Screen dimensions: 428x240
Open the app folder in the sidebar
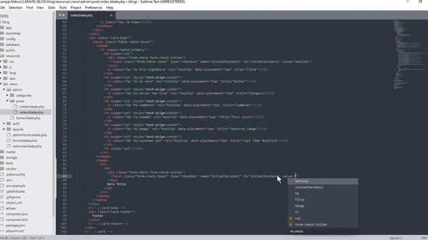click(x=9, y=28)
